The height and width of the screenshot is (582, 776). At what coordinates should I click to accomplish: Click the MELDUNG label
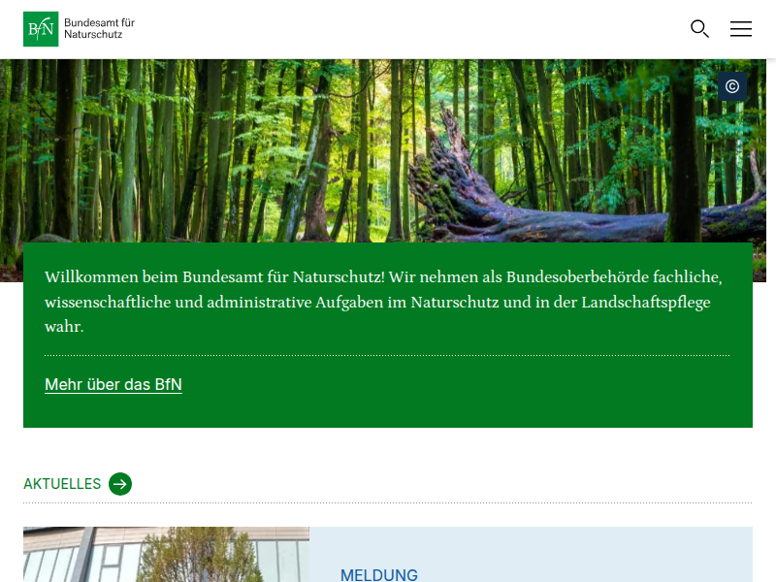pos(379,574)
